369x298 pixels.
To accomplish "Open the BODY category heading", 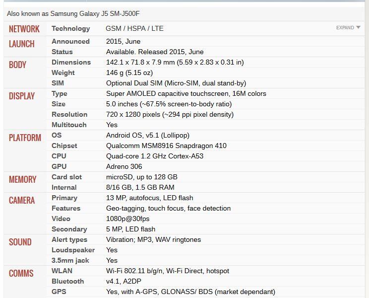I will point(18,65).
